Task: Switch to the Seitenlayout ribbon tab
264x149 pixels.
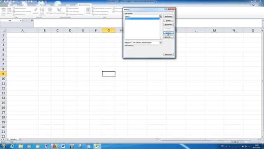Action: pos(32,5)
